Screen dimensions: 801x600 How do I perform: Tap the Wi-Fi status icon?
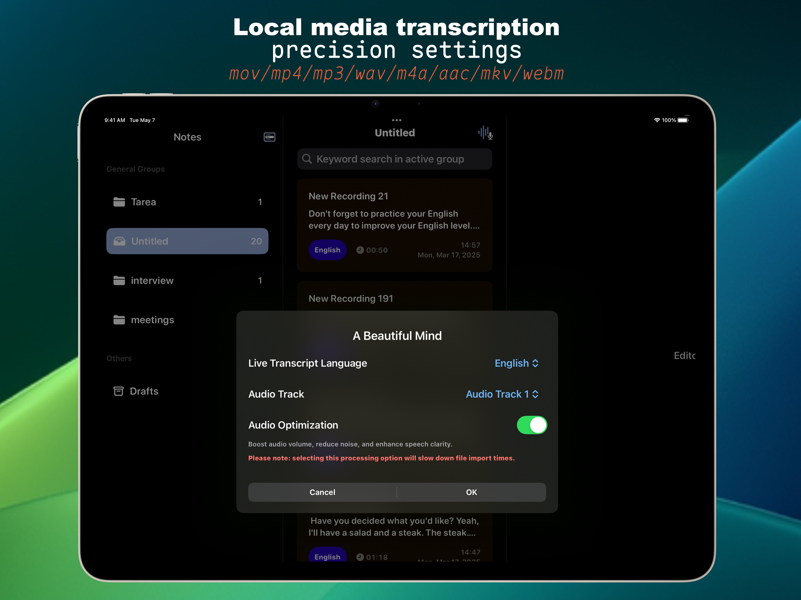[657, 120]
